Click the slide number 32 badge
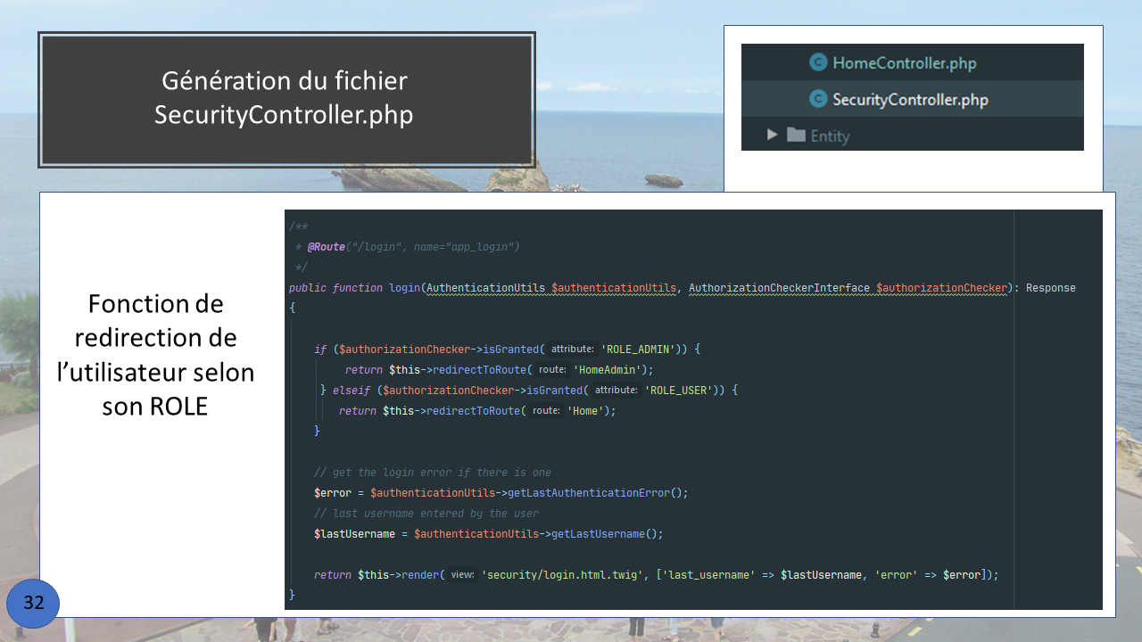 (x=33, y=604)
